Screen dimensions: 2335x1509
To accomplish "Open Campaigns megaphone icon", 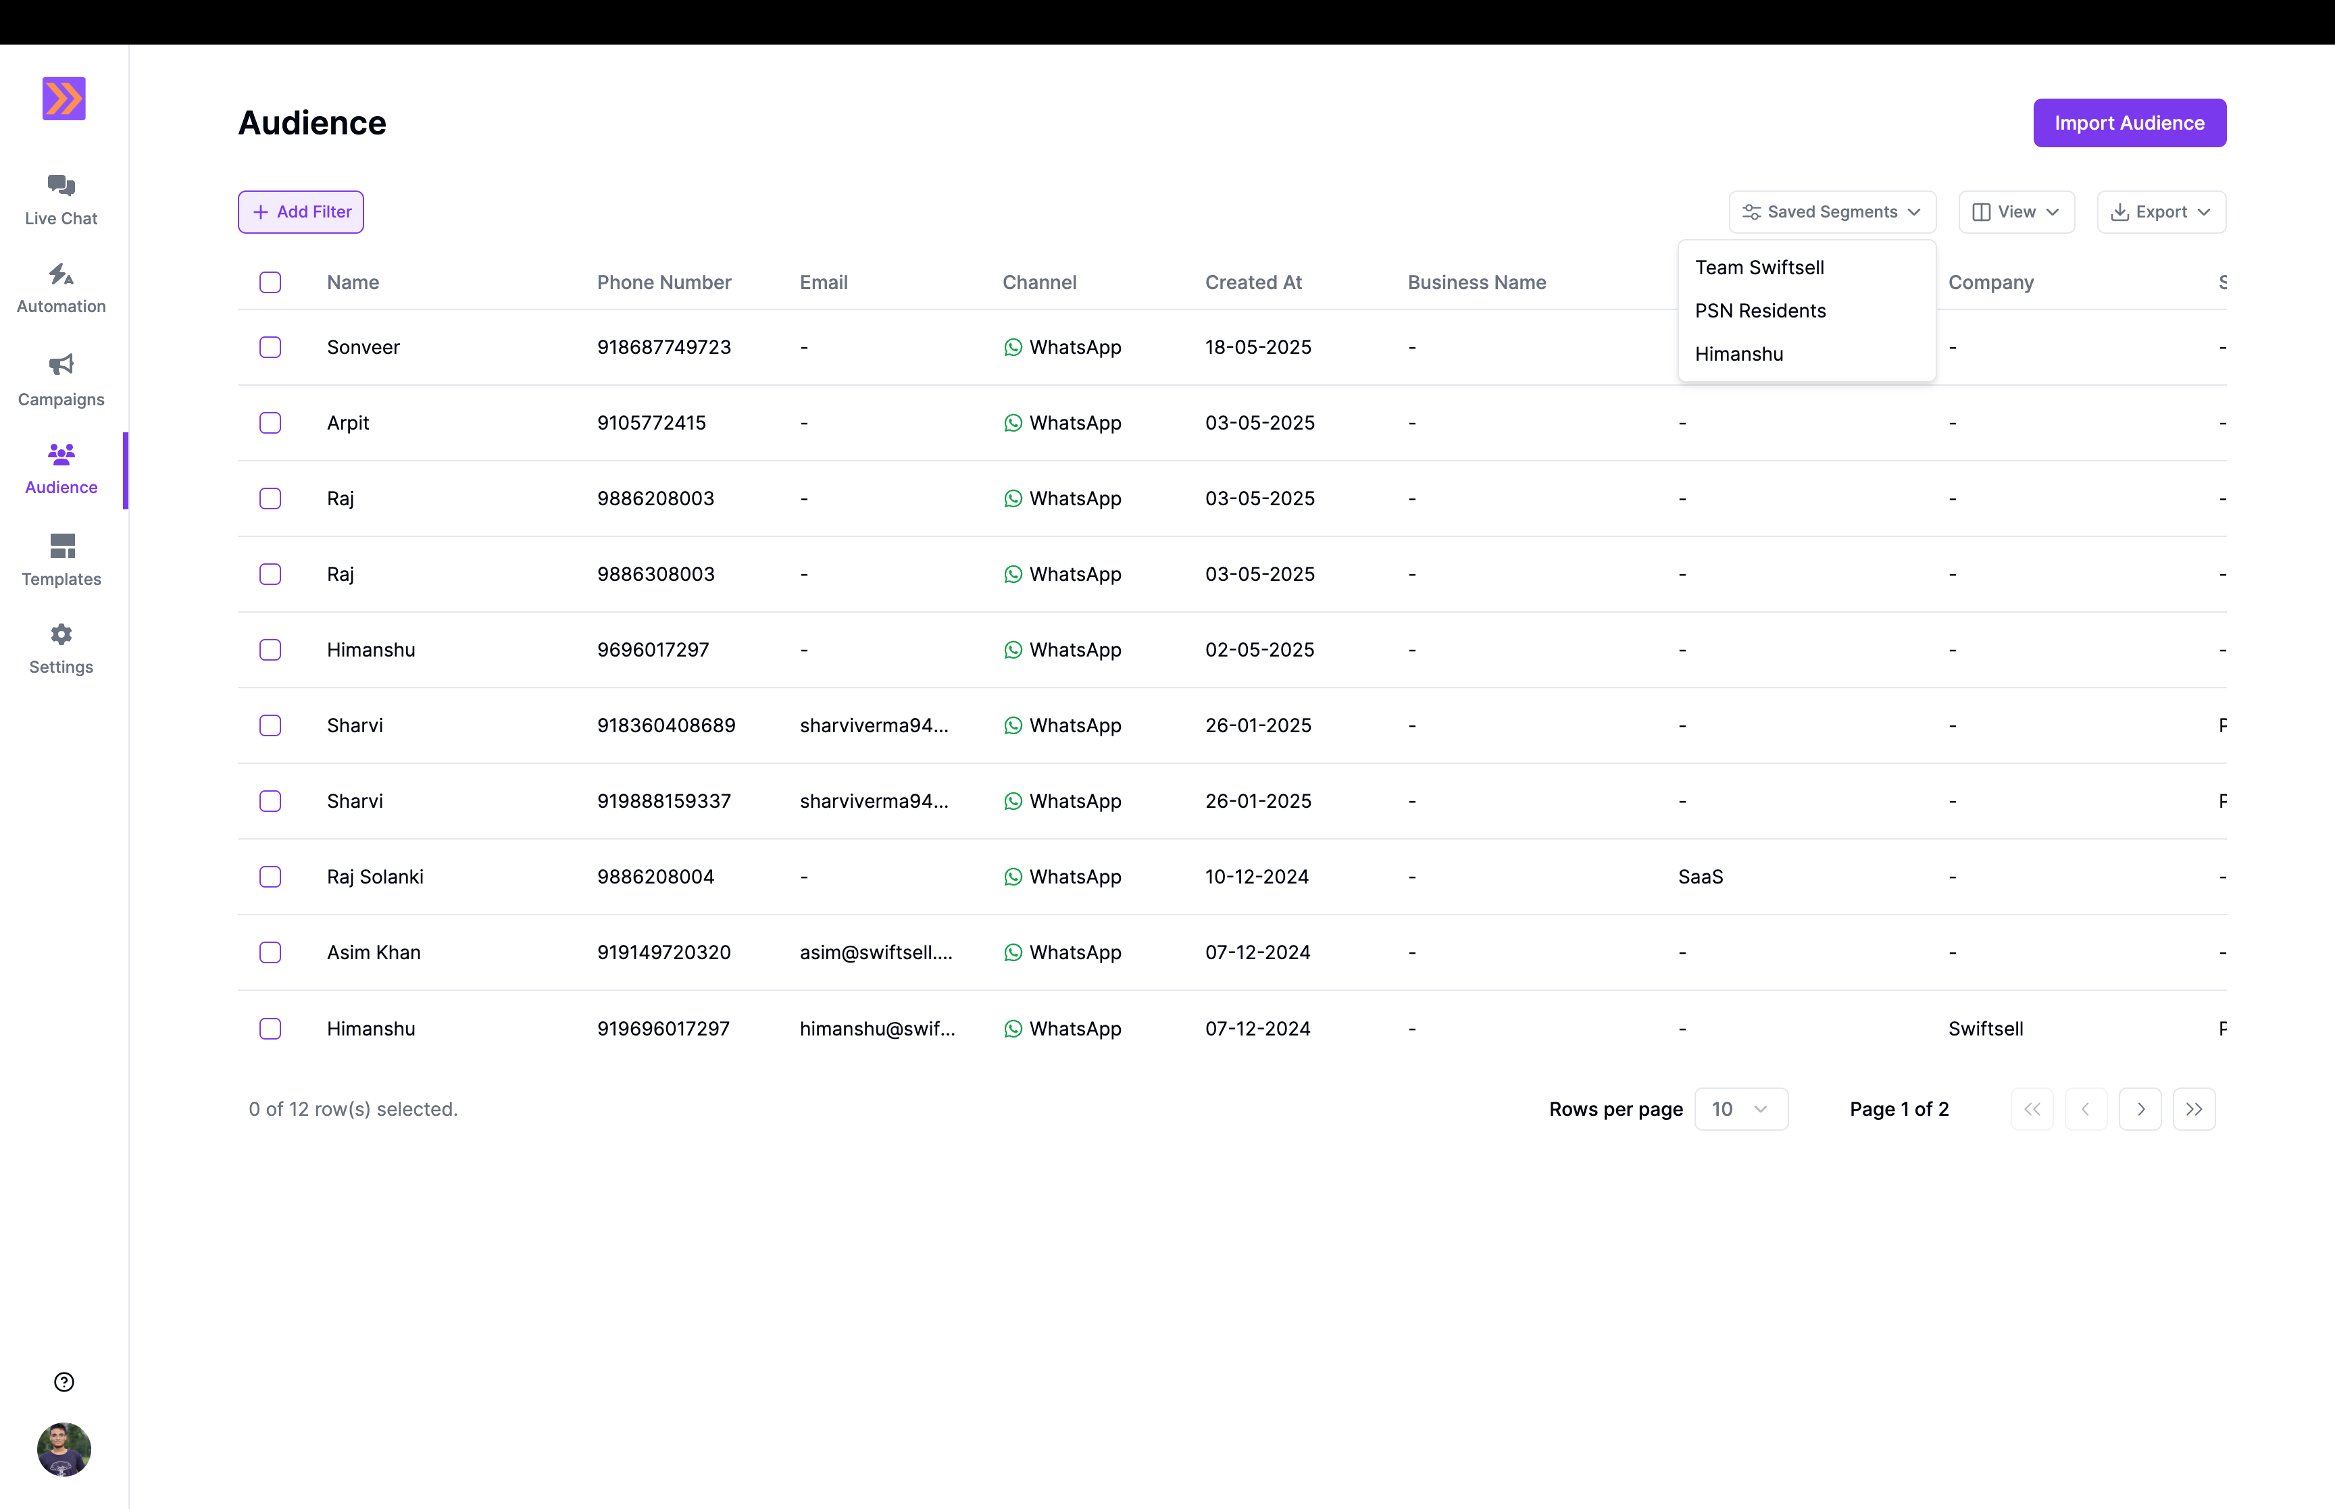I will pyautogui.click(x=61, y=365).
